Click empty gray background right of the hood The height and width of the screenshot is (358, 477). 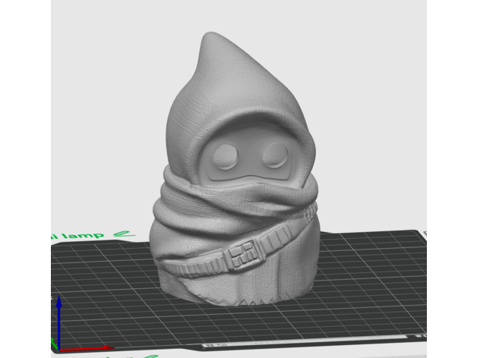(365, 114)
